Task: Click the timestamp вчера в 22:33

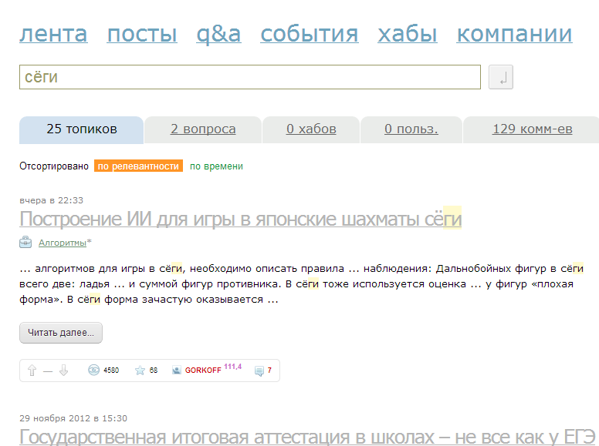Action: coord(51,200)
